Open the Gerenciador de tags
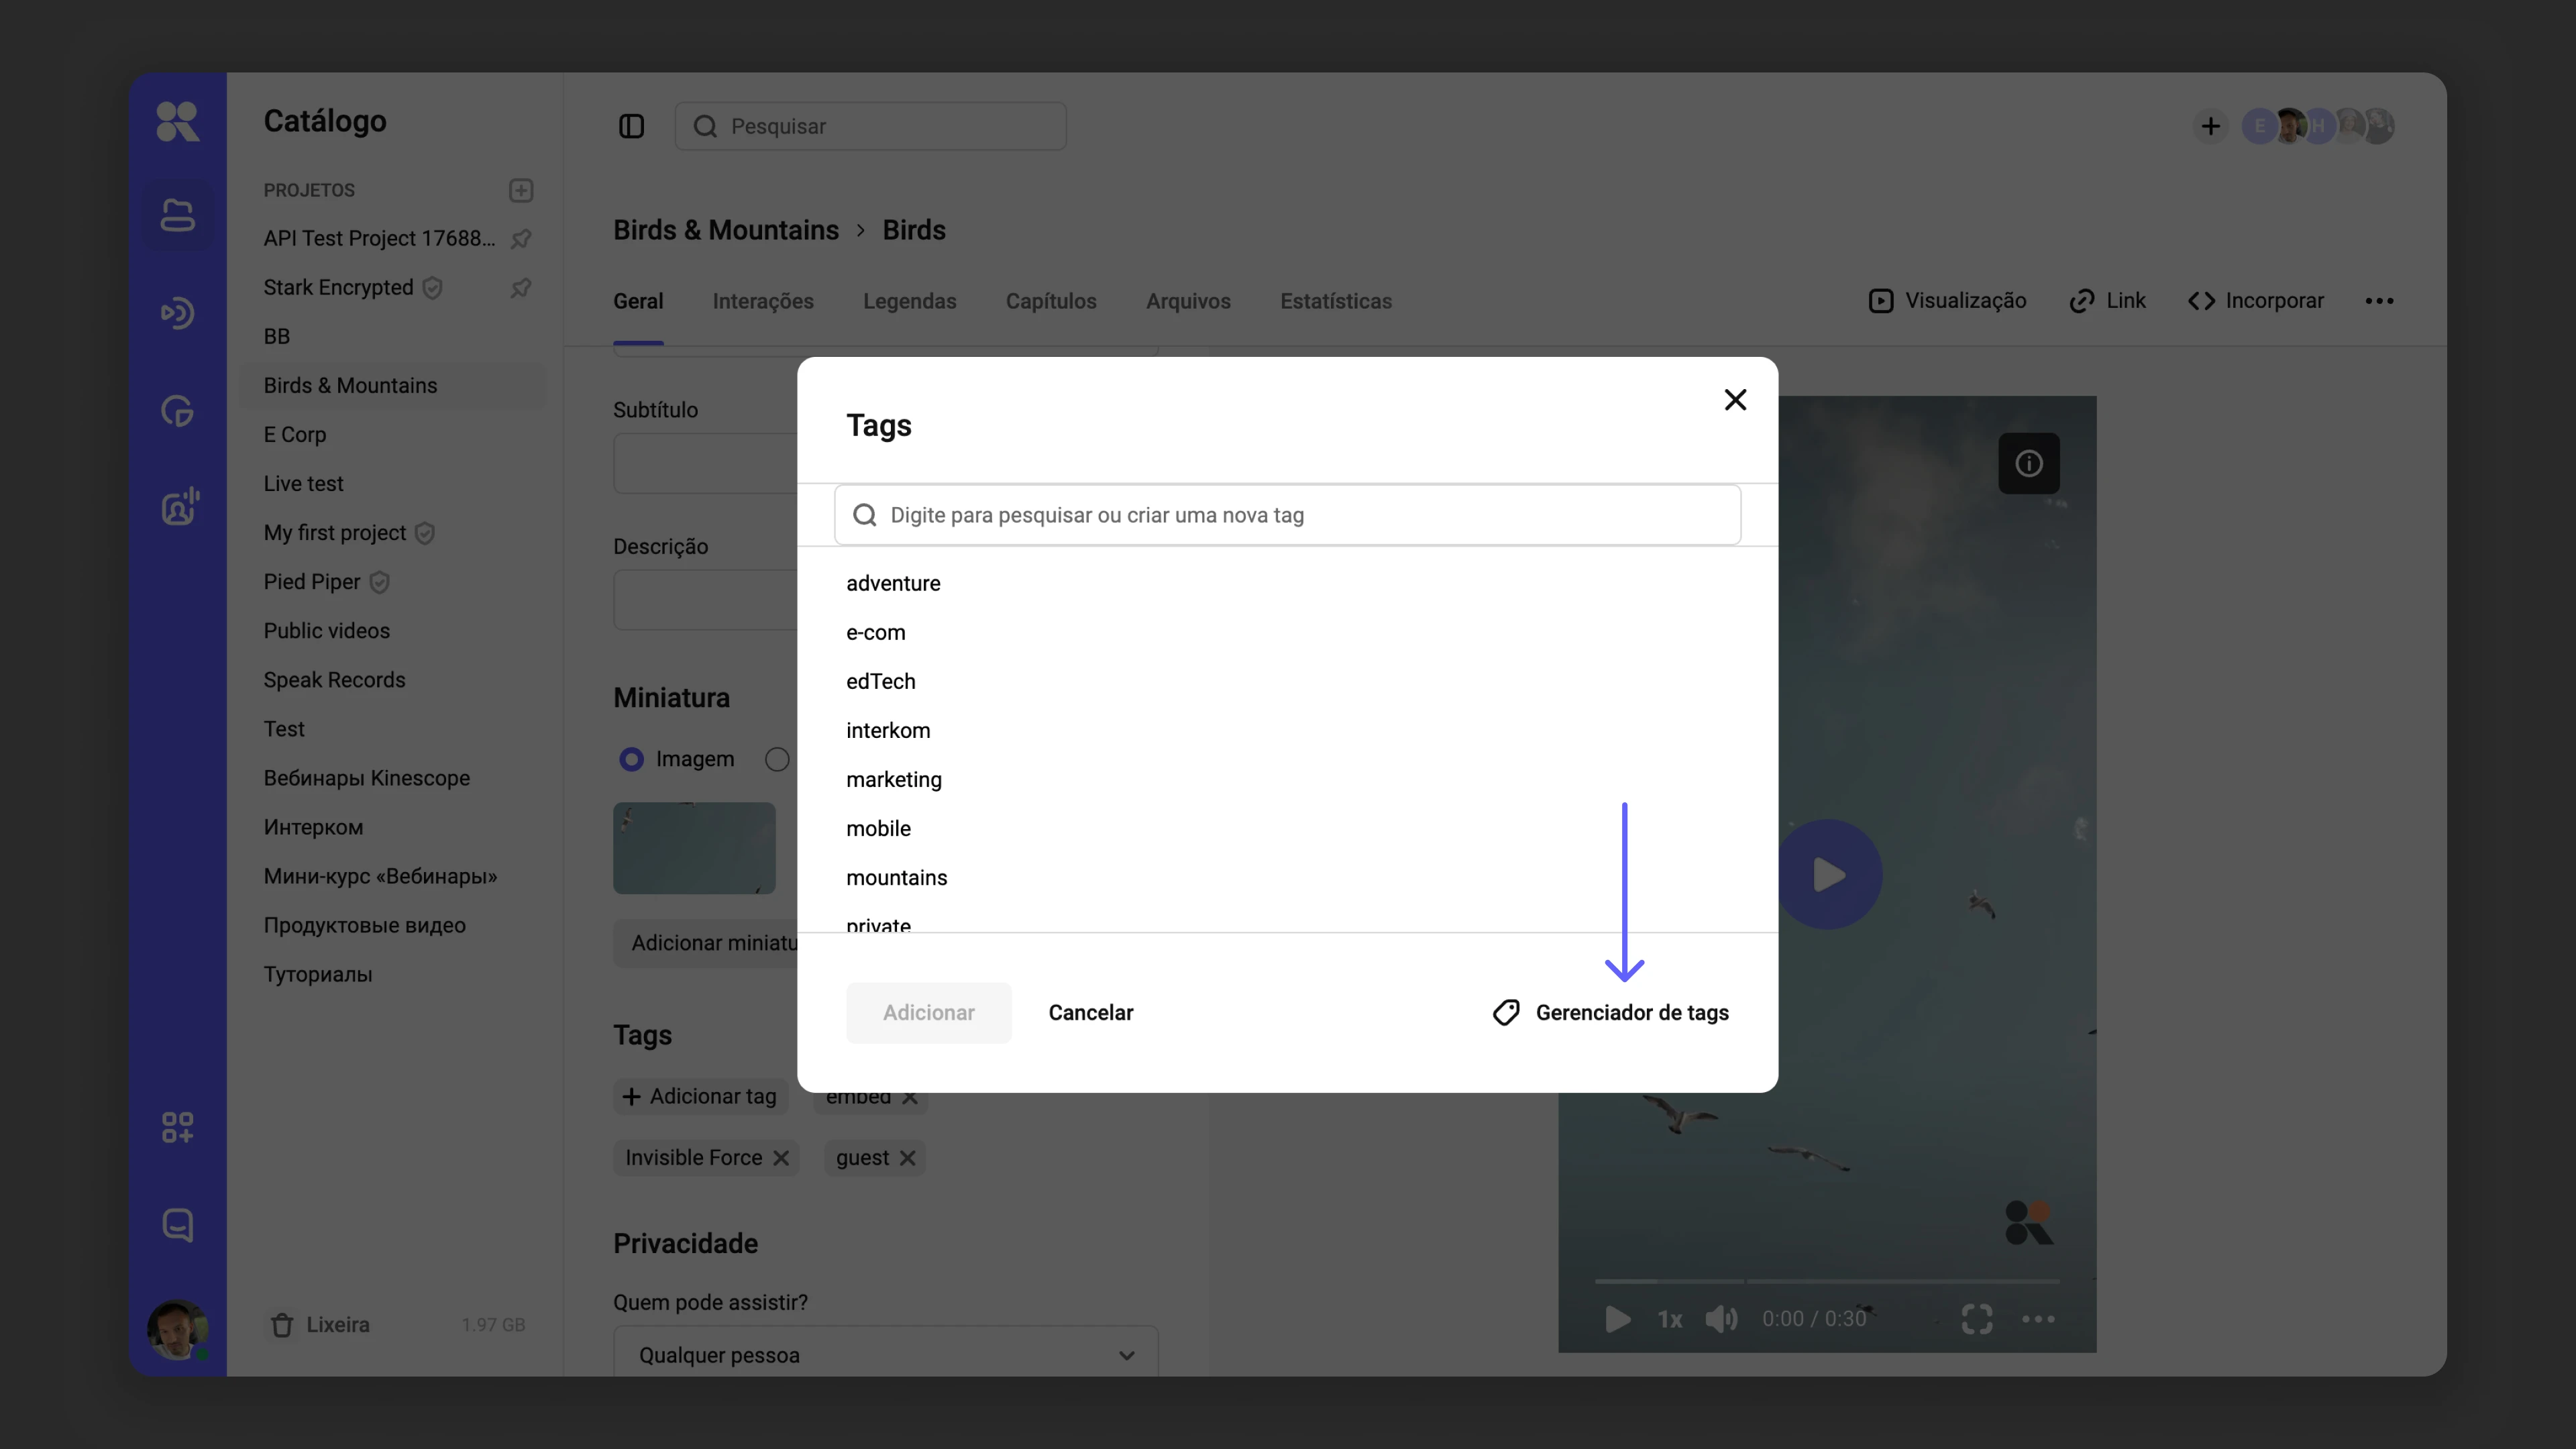Screen dimensions: 2576x1449 point(1610,1012)
